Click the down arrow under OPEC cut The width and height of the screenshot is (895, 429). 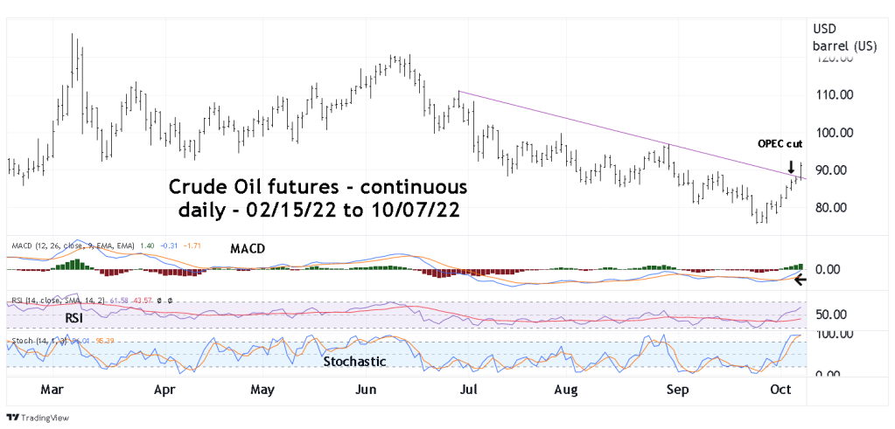click(x=791, y=167)
